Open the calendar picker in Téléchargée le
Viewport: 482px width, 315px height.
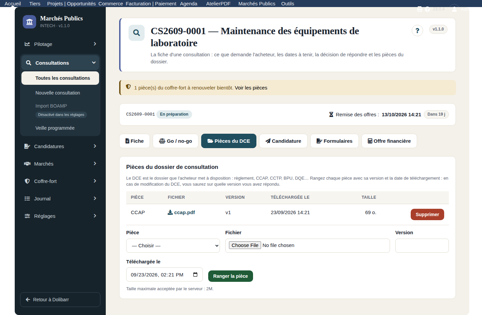195,274
